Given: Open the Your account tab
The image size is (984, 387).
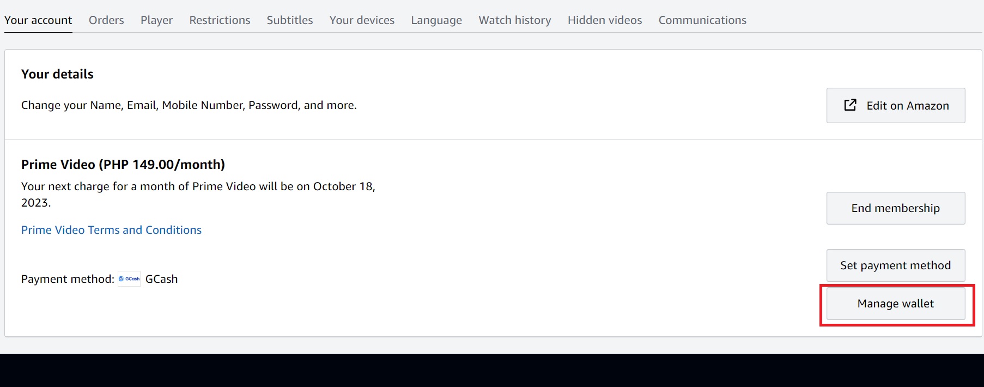Looking at the screenshot, I should pos(38,20).
